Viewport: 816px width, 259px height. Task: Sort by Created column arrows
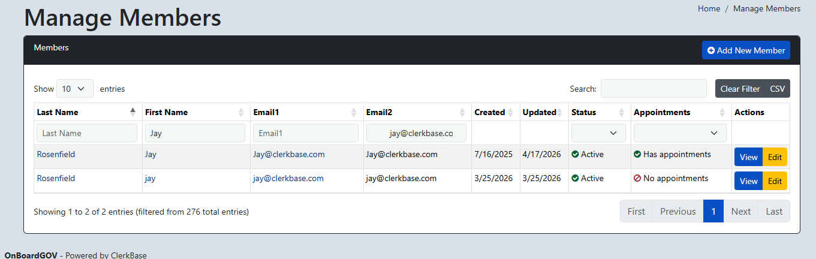511,112
